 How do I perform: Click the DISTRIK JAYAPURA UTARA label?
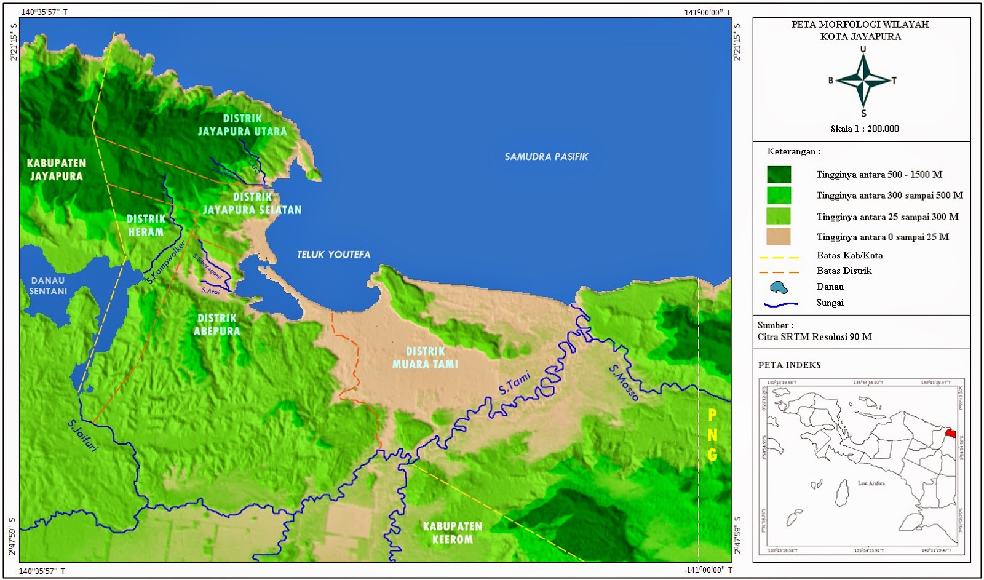click(x=242, y=125)
